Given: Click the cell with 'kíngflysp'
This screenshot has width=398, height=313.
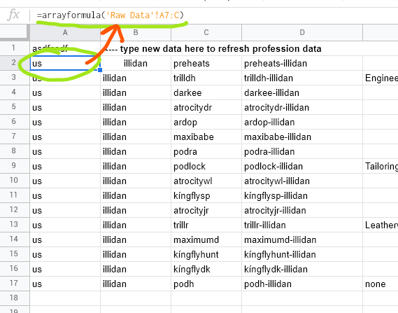Looking at the screenshot, I should [206, 196].
